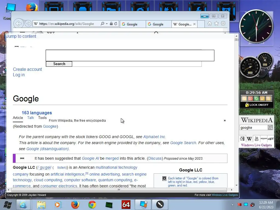Select Wikipedia W provider in gadget

click(249, 139)
